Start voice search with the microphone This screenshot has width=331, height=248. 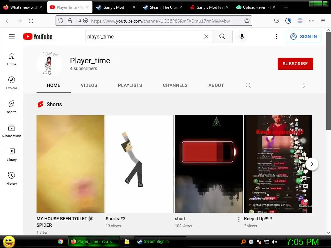pos(242,36)
